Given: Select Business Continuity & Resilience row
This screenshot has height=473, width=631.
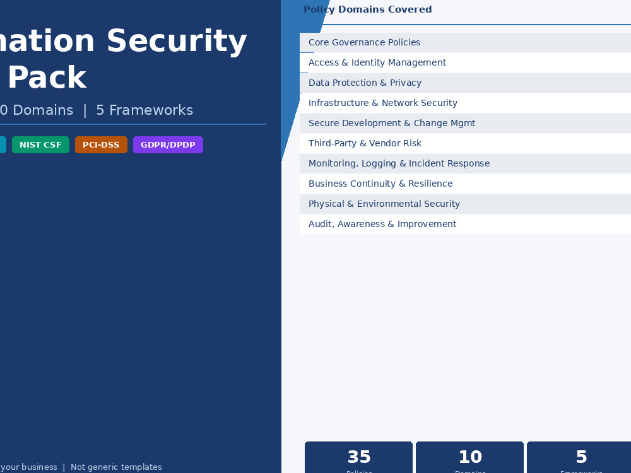Looking at the screenshot, I should pos(465,184).
